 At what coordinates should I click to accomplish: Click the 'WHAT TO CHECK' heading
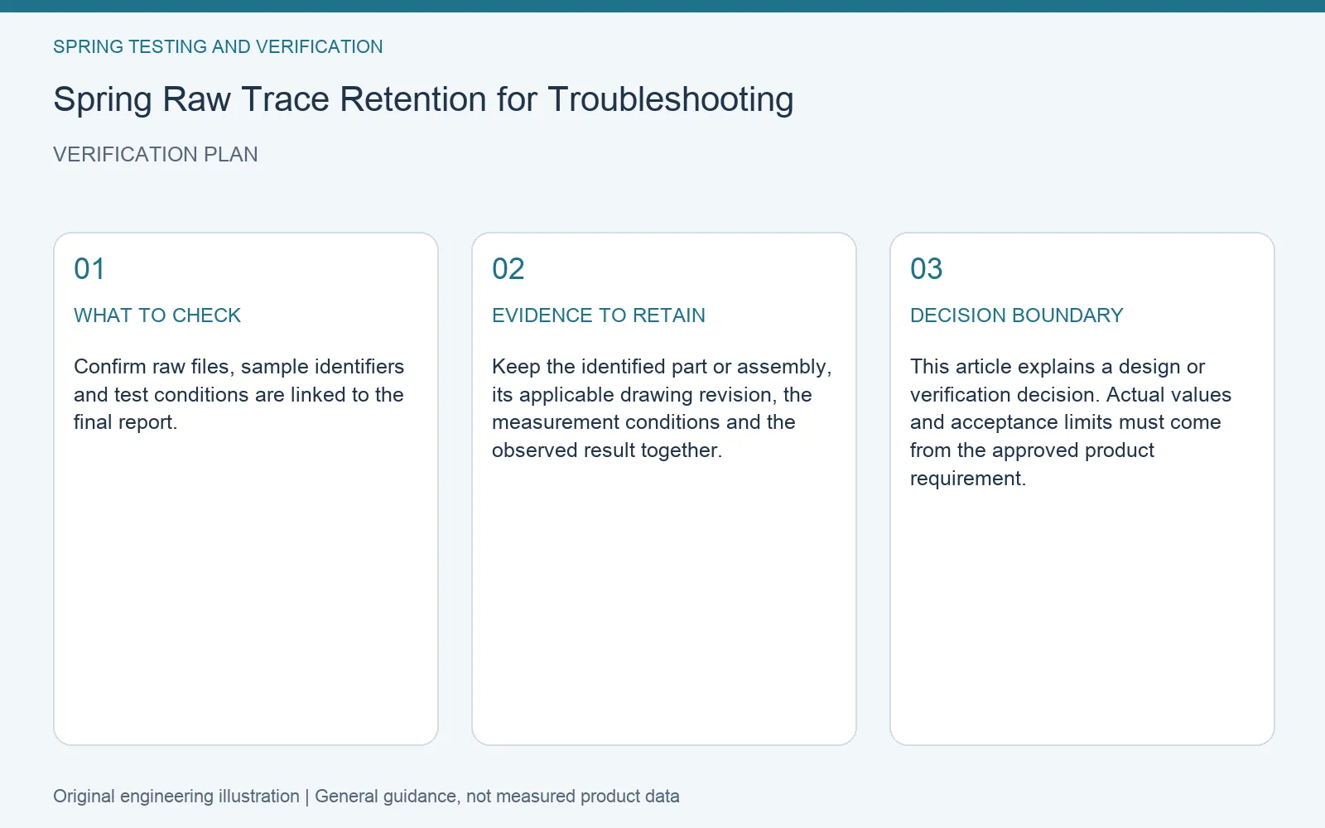point(157,315)
